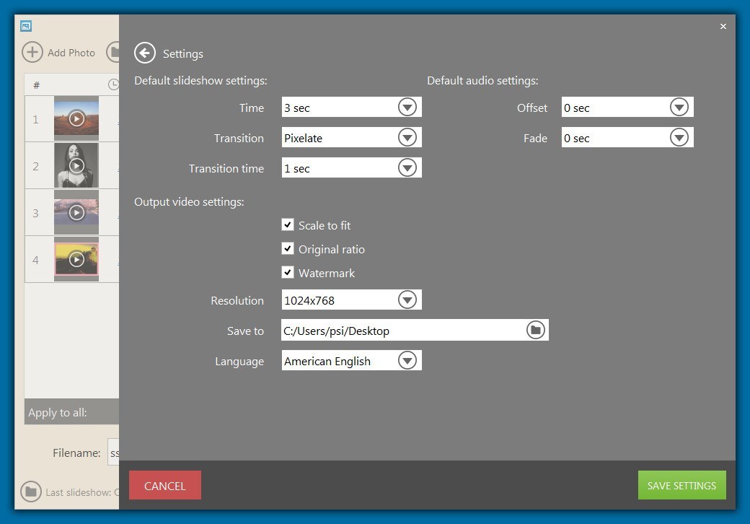750x524 pixels.
Task: Expand the Language dropdown showing American English
Action: coord(407,360)
